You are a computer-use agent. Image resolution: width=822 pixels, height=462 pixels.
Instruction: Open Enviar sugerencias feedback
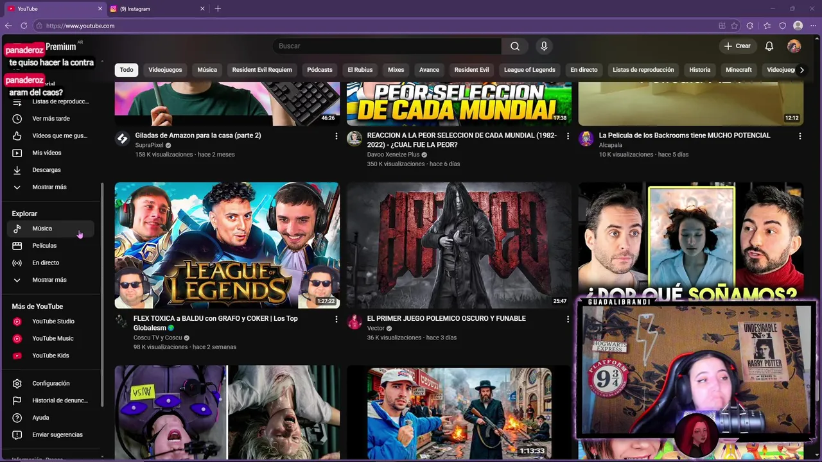click(51, 434)
